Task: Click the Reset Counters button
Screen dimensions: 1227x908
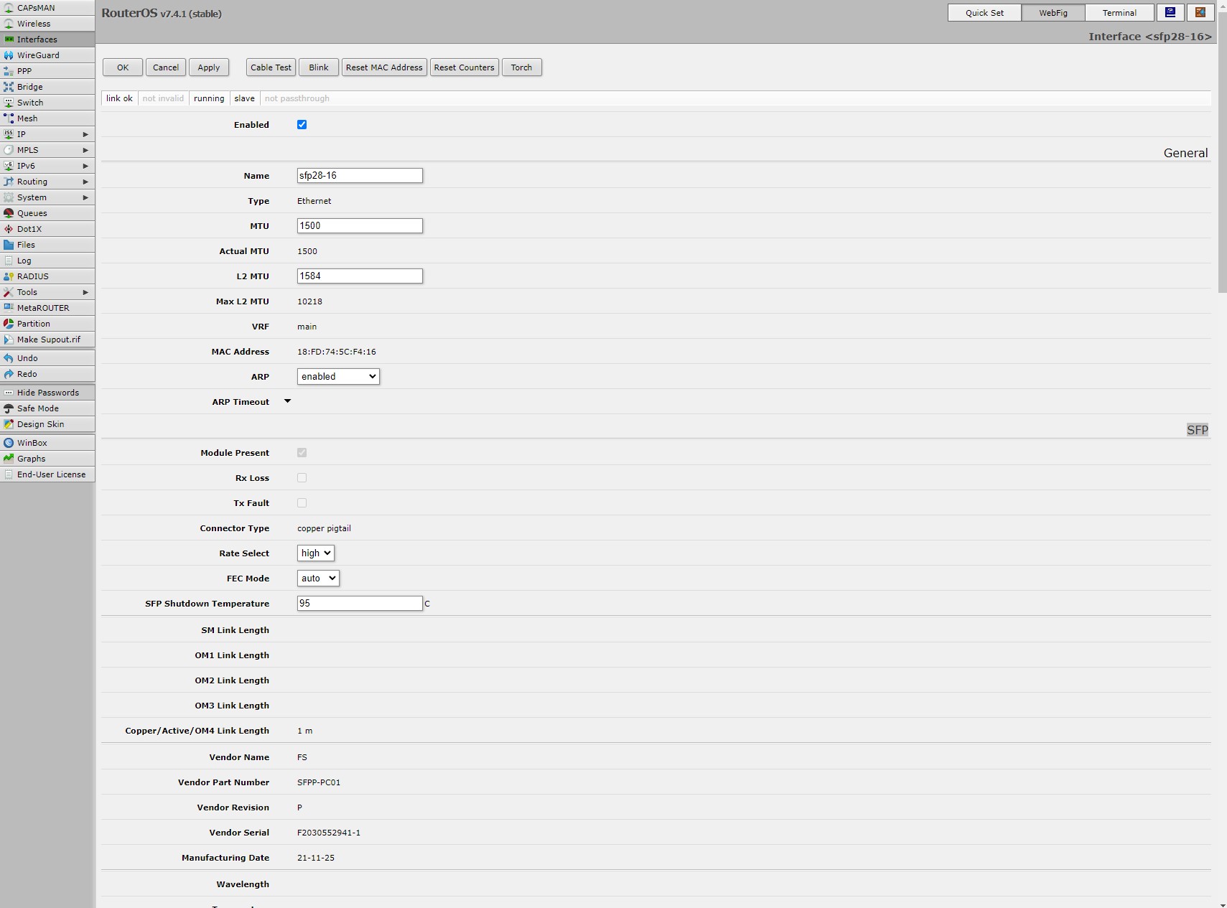Action: tap(465, 67)
